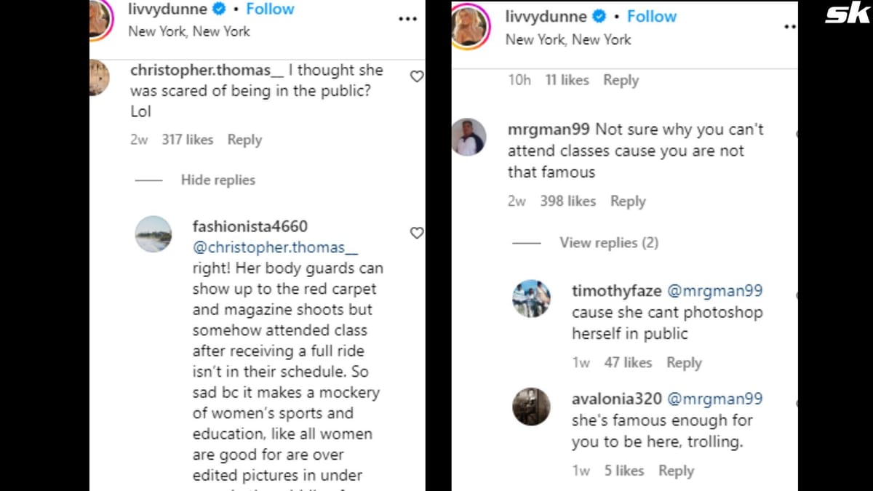Viewport: 873px width, 491px height.
Task: Open timothyfaze's profile avatar
Action: pyautogui.click(x=531, y=298)
